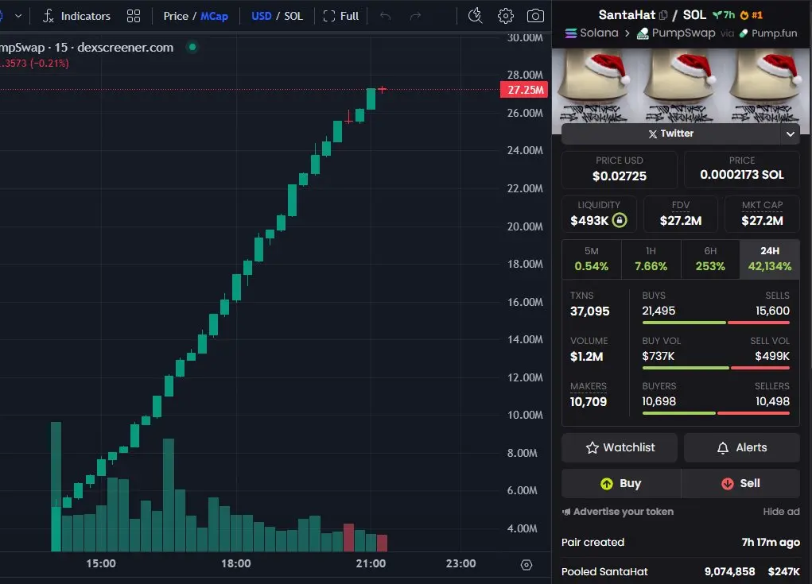Click the VOLUME $1.2M value
This screenshot has height=584, width=812.
point(586,357)
